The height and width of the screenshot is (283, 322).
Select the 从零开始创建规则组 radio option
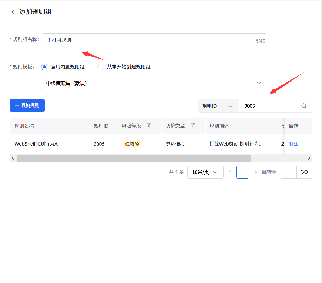pos(100,67)
